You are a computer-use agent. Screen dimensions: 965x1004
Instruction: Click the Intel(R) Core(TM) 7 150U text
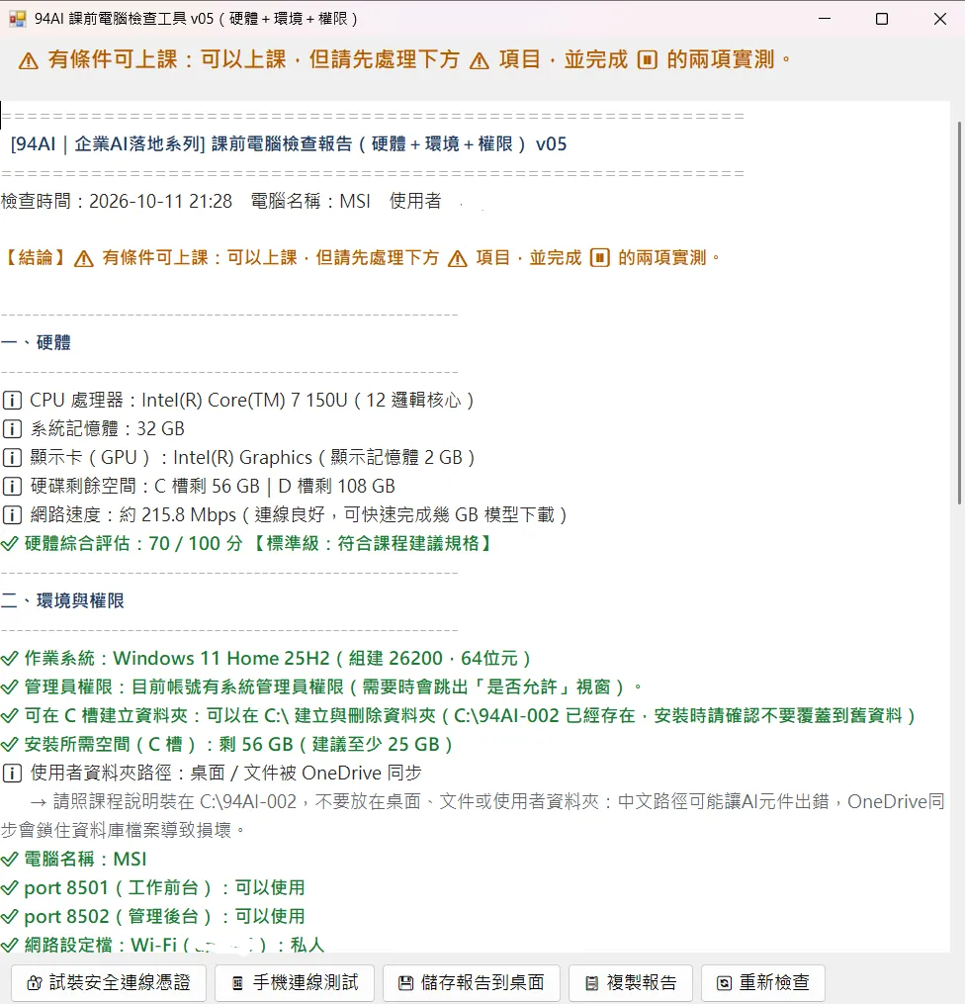[244, 401]
